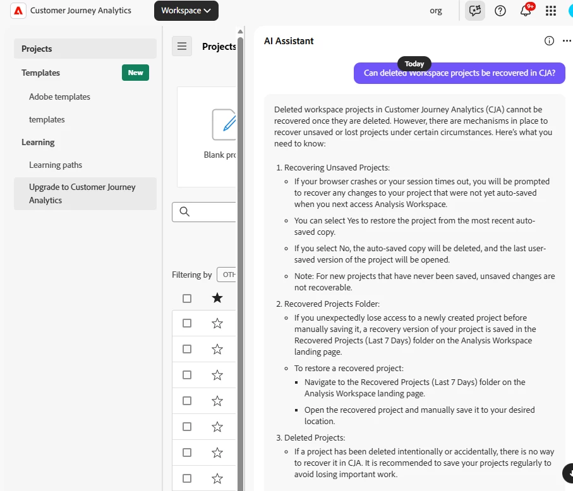This screenshot has width=573, height=491.
Task: Click 'Deleted Projects:' list heading
Action: tap(315, 438)
